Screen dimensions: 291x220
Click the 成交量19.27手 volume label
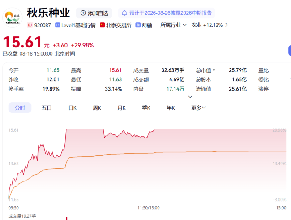22,216
